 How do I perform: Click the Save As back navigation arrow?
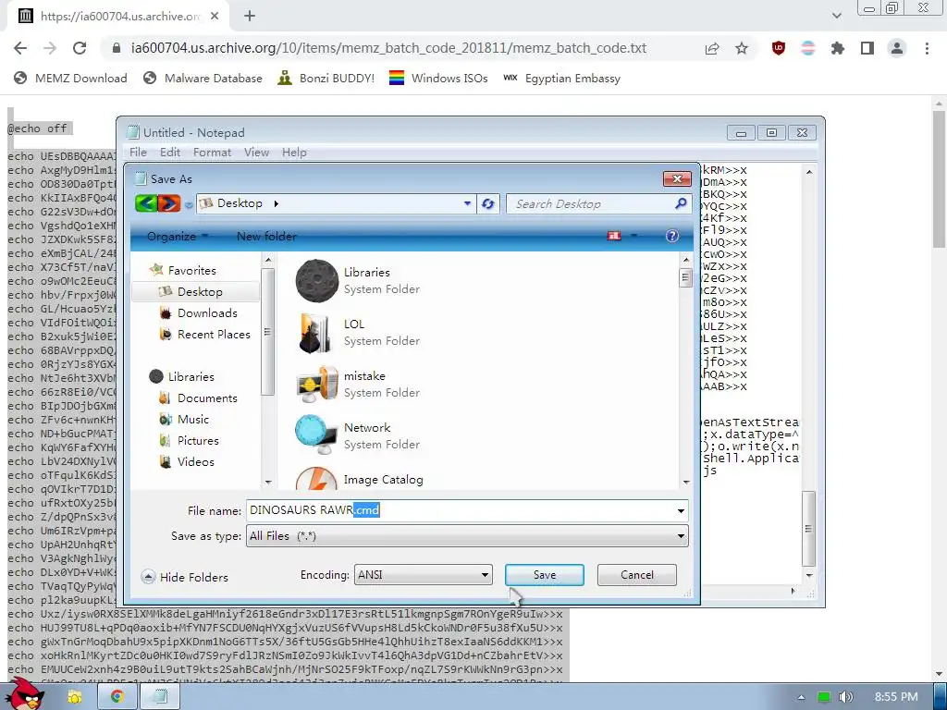click(146, 203)
